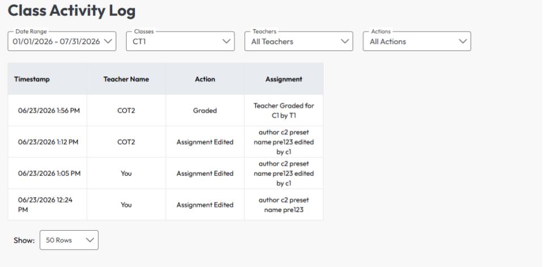Click the Teachers dropdown chevron icon
Screen dimensions: 552x267
[345, 41]
